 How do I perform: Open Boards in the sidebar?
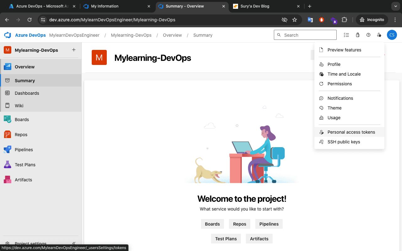tap(41, 119)
